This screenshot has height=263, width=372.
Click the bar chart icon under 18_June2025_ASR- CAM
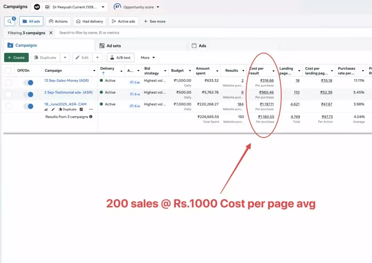tap(46, 109)
